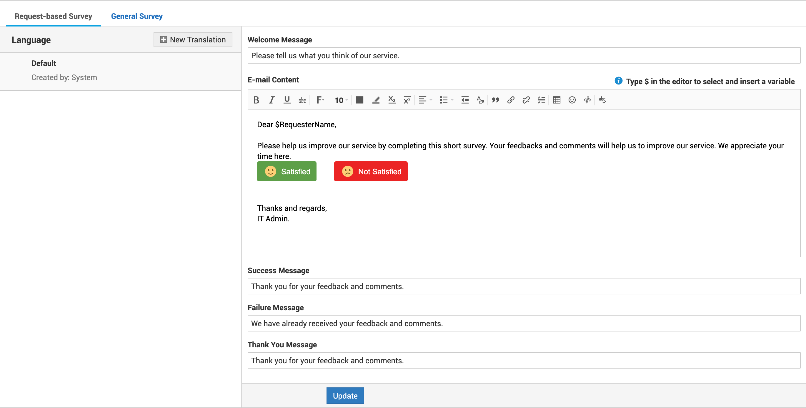The height and width of the screenshot is (408, 806).
Task: Select the Default language entry
Action: point(121,72)
